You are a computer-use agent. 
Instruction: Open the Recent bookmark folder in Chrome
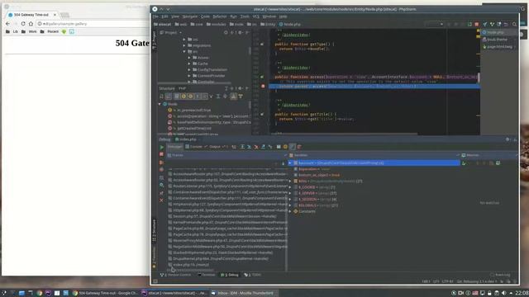[50, 31]
